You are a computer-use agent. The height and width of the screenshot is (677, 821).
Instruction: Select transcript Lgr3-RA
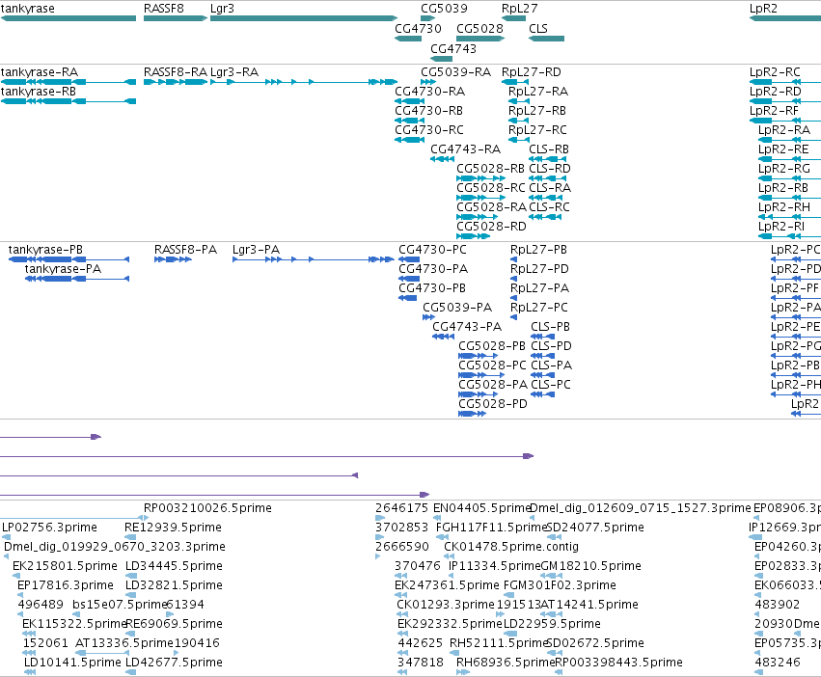point(234,72)
